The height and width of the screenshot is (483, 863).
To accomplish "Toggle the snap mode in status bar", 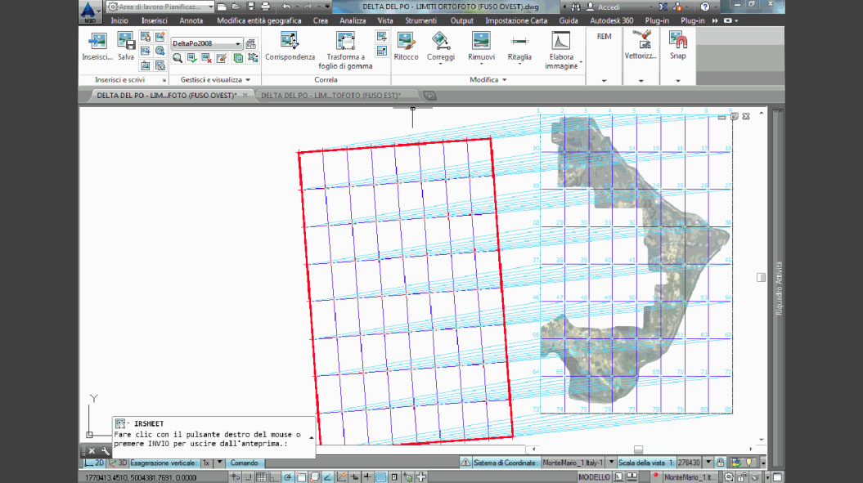I will 248,477.
